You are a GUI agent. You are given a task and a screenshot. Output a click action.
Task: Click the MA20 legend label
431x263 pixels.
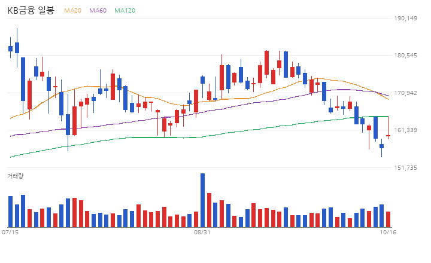click(72, 10)
